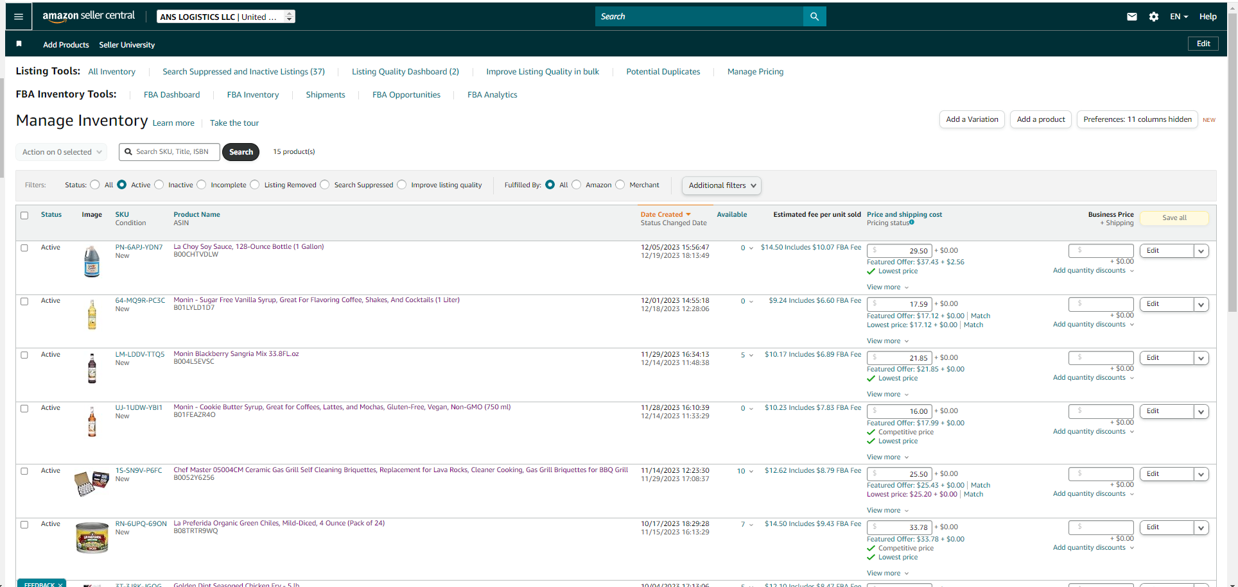Open Monin Blackberry Sangria product image
The width and height of the screenshot is (1238, 587).
pos(92,368)
